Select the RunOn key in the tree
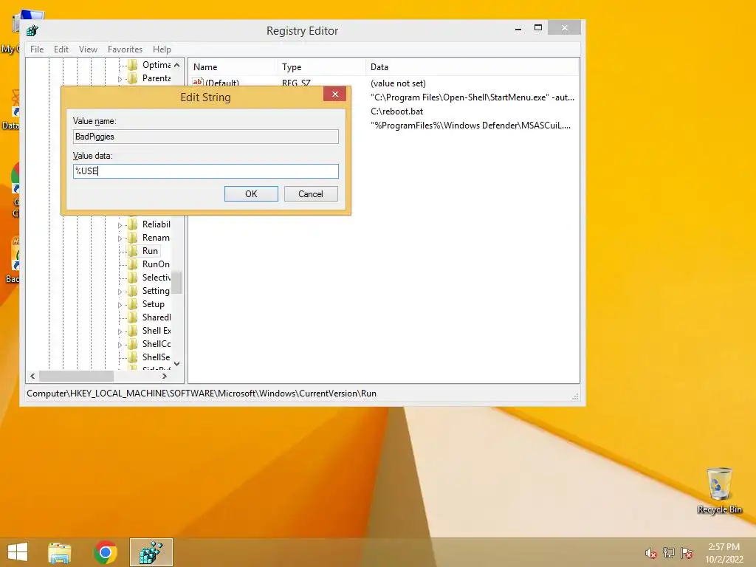 pyautogui.click(x=156, y=264)
